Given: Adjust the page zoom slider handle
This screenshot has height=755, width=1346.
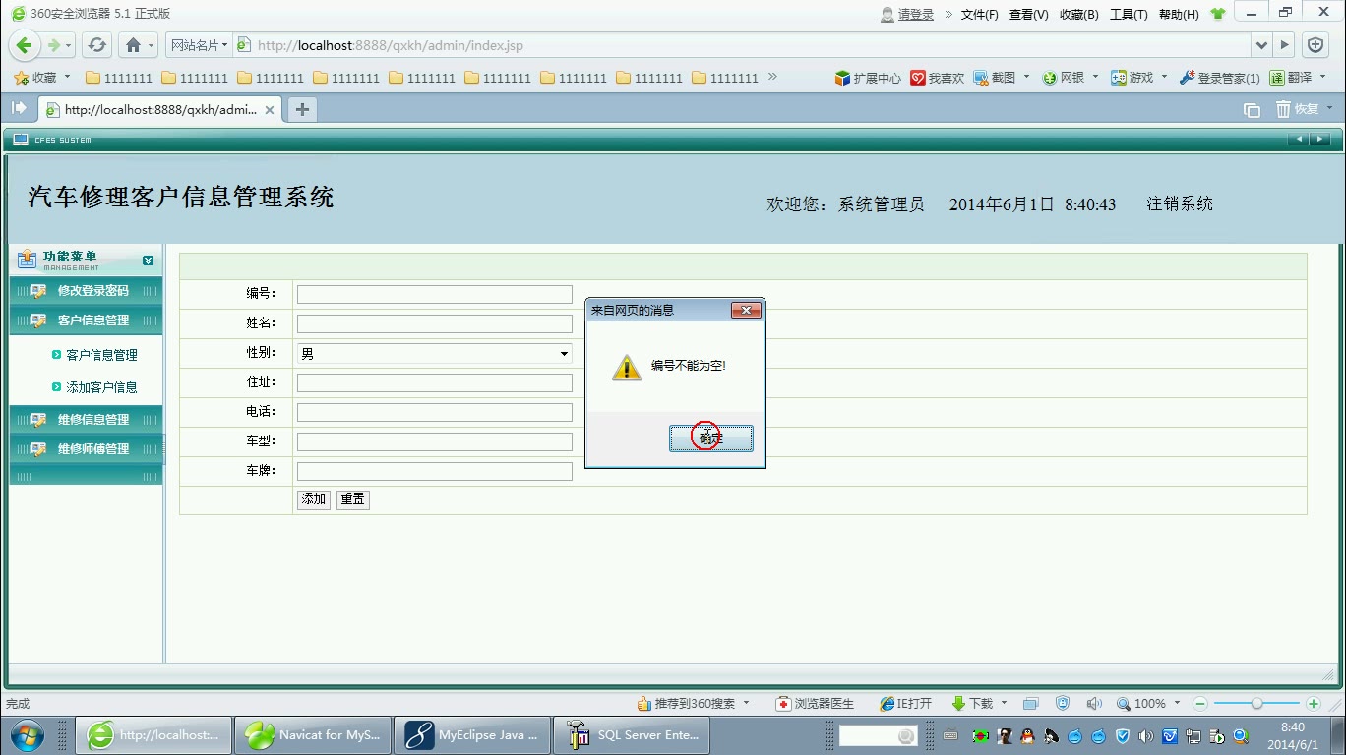Looking at the screenshot, I should [x=1256, y=704].
